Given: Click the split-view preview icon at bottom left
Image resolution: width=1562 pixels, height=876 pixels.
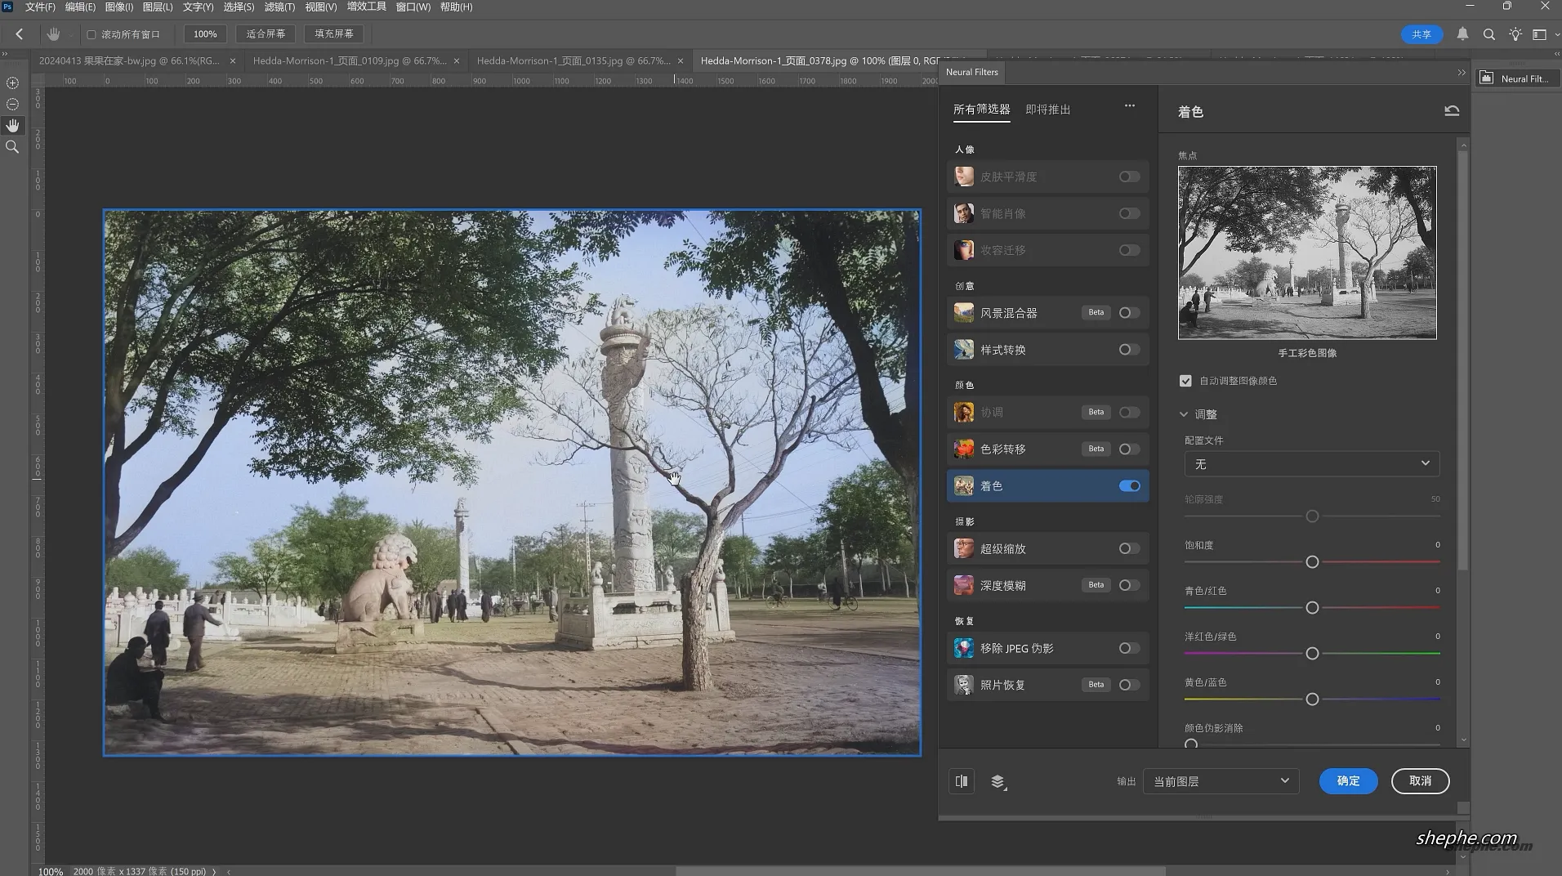Looking at the screenshot, I should click(961, 781).
